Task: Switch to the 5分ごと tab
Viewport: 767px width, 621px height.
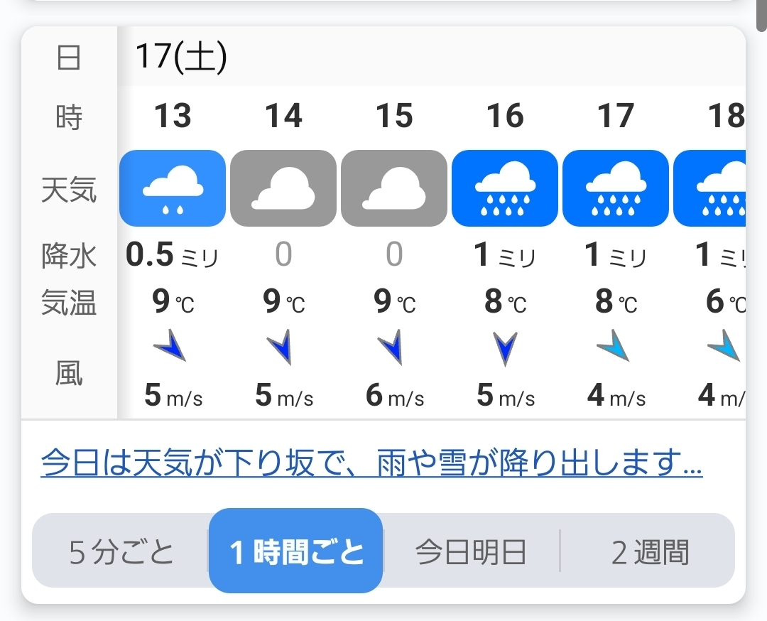Action: 121,552
